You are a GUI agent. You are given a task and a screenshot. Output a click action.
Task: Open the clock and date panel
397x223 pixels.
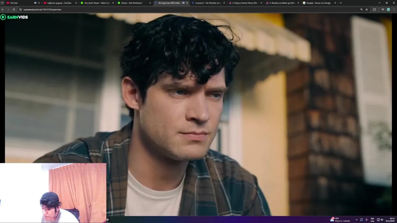[x=390, y=220]
